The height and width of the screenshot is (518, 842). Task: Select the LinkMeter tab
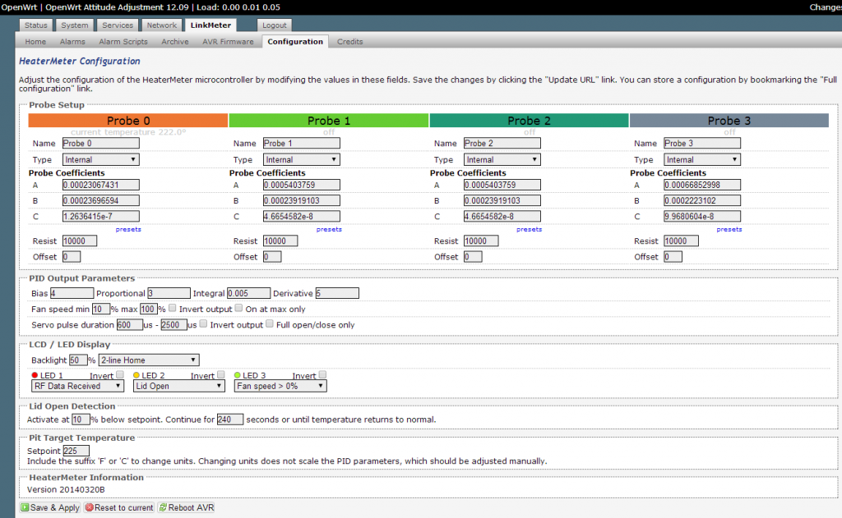(210, 25)
